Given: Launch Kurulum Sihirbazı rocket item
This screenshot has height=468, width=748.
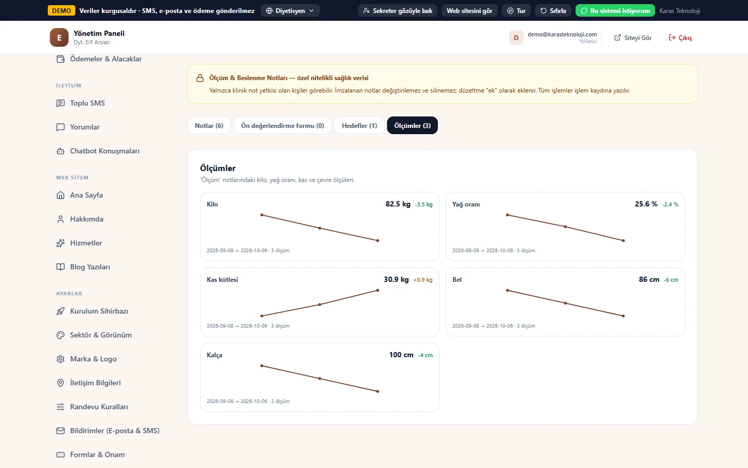Looking at the screenshot, I should [99, 311].
